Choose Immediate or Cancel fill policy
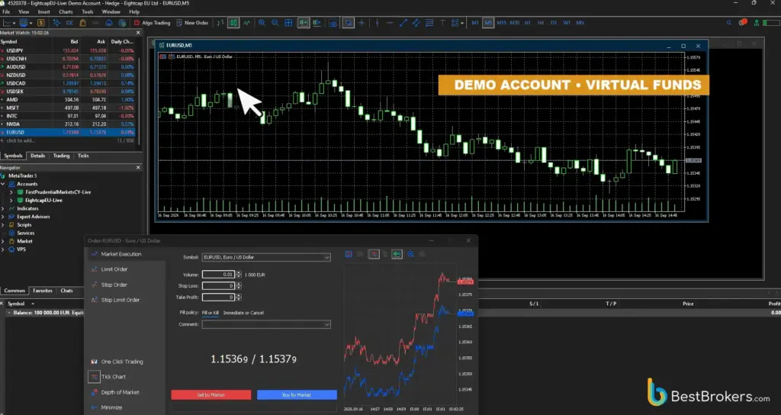 tap(243, 313)
